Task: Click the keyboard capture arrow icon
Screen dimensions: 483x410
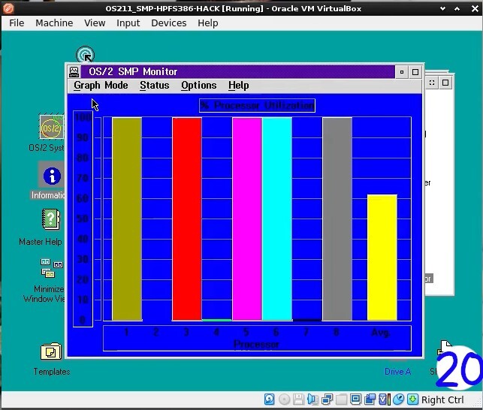Action: click(413, 399)
